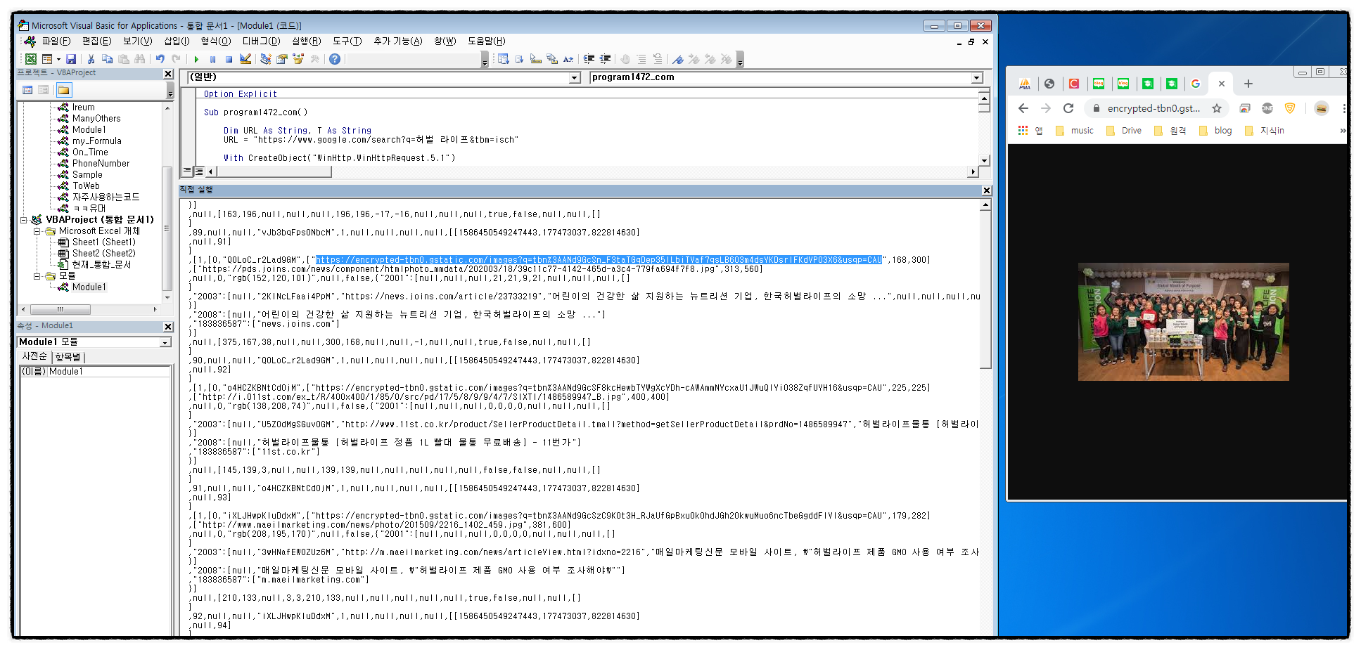Switch to View Code in Project panel

tap(27, 90)
